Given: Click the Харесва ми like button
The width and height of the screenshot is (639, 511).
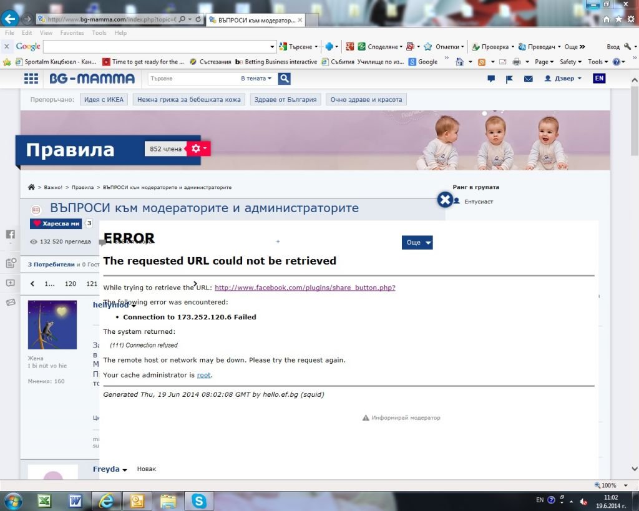Looking at the screenshot, I should (x=56, y=223).
